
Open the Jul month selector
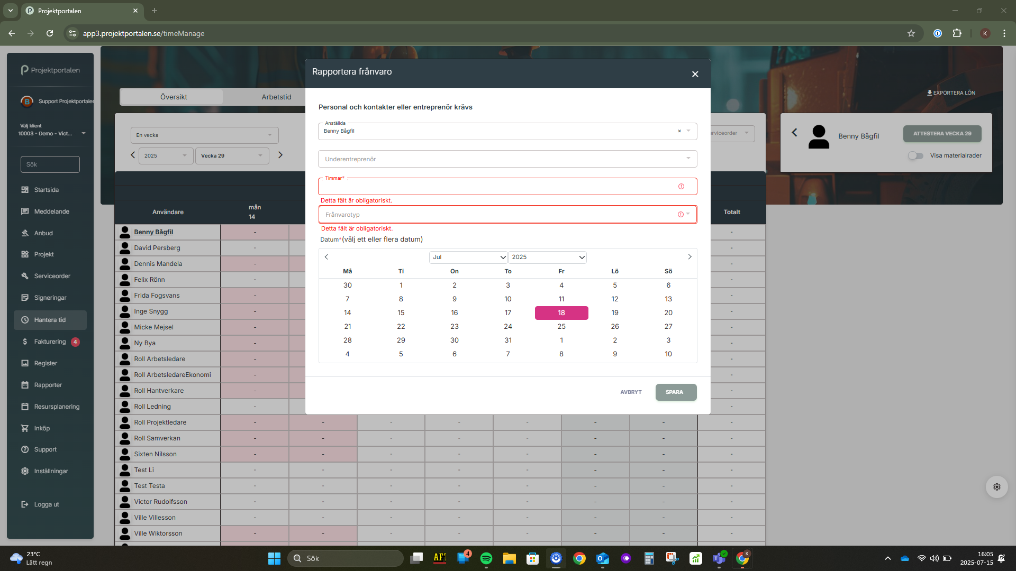tap(468, 257)
